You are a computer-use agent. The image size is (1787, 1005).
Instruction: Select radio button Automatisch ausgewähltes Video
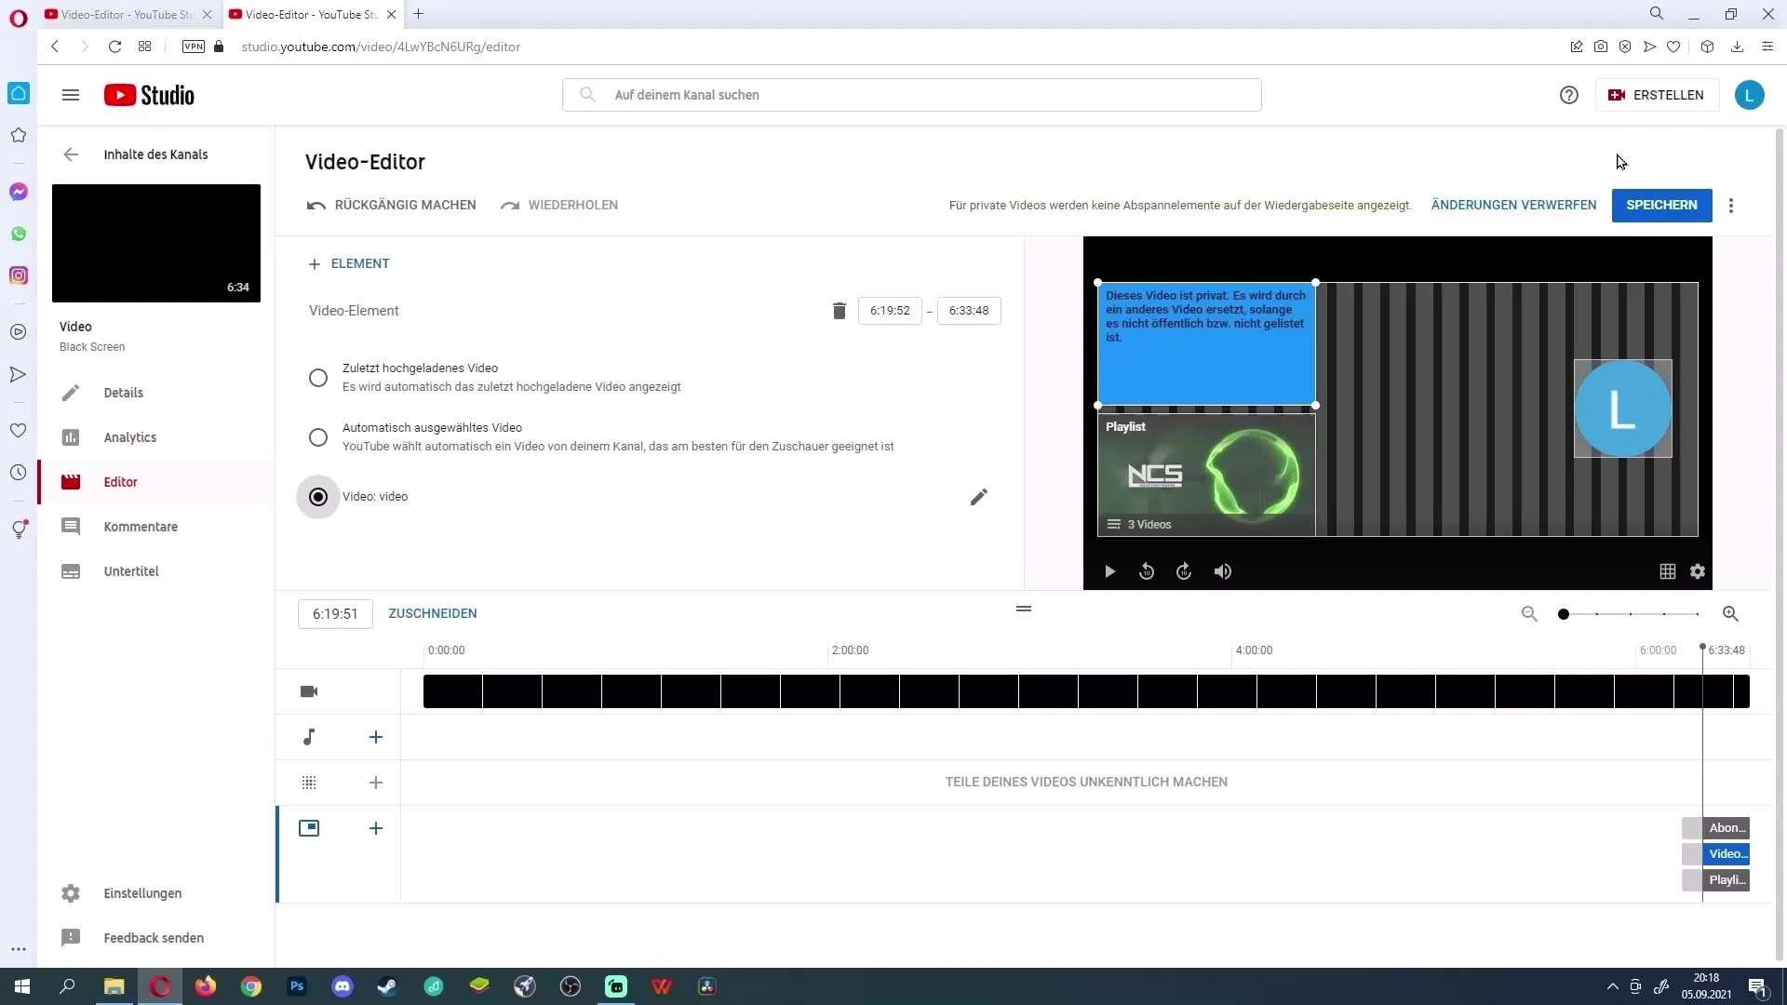(x=319, y=435)
